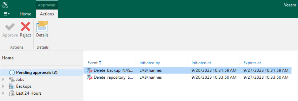Click the Backups icon in navigation tree
Screen dimensions: 298x101
(x=12, y=86)
